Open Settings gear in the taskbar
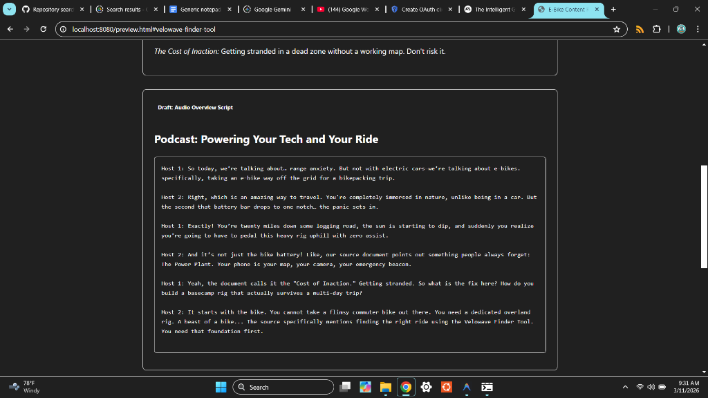Image resolution: width=708 pixels, height=398 pixels. (x=426, y=387)
